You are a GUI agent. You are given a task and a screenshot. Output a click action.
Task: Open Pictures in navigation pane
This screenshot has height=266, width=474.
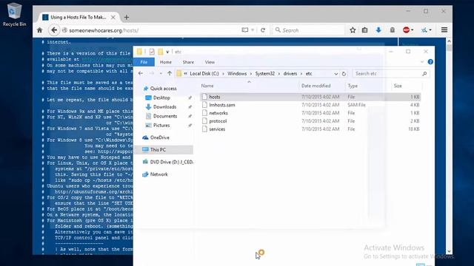[161, 125]
